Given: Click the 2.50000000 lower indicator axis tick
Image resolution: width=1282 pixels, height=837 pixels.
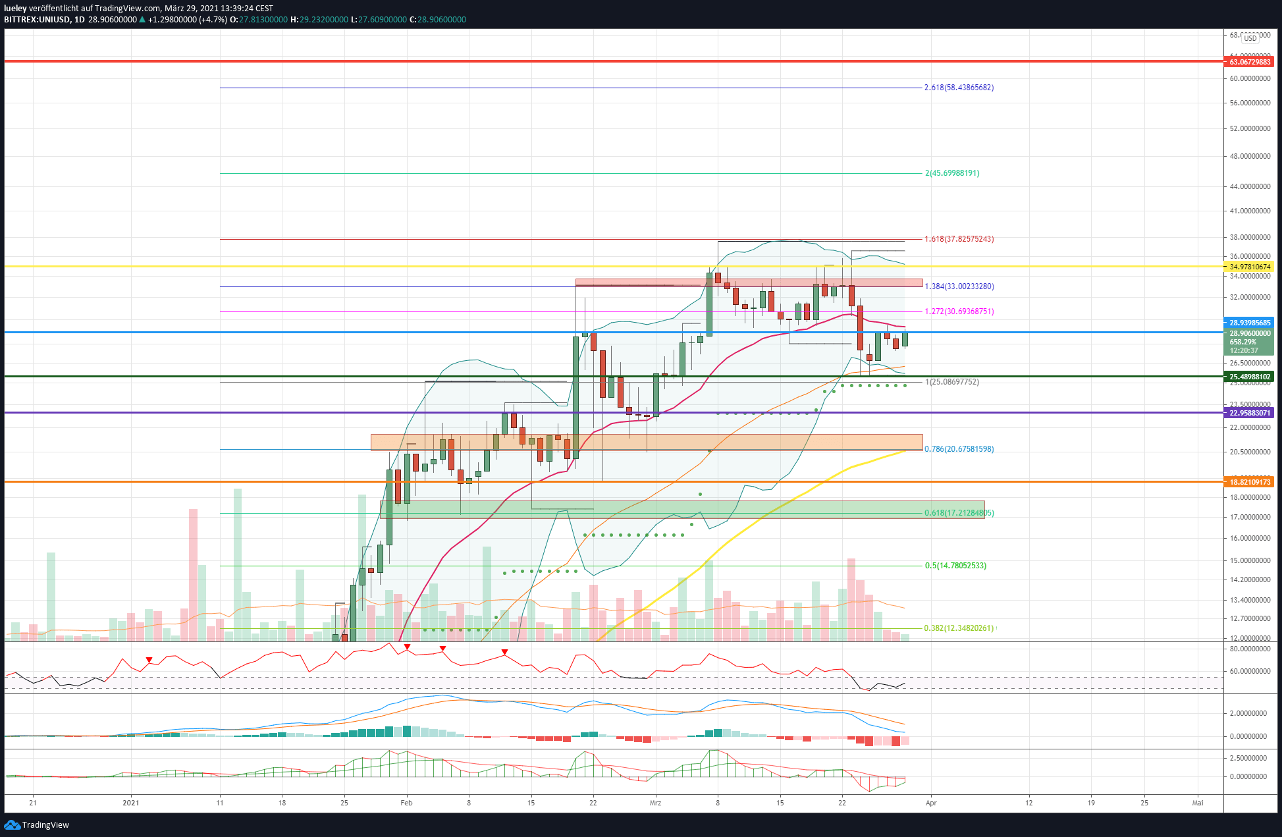Looking at the screenshot, I should (x=1248, y=759).
